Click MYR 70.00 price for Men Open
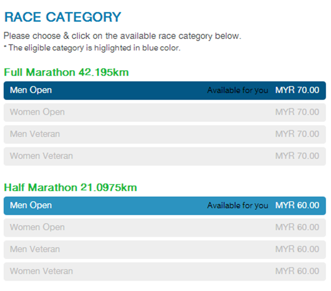 point(297,90)
